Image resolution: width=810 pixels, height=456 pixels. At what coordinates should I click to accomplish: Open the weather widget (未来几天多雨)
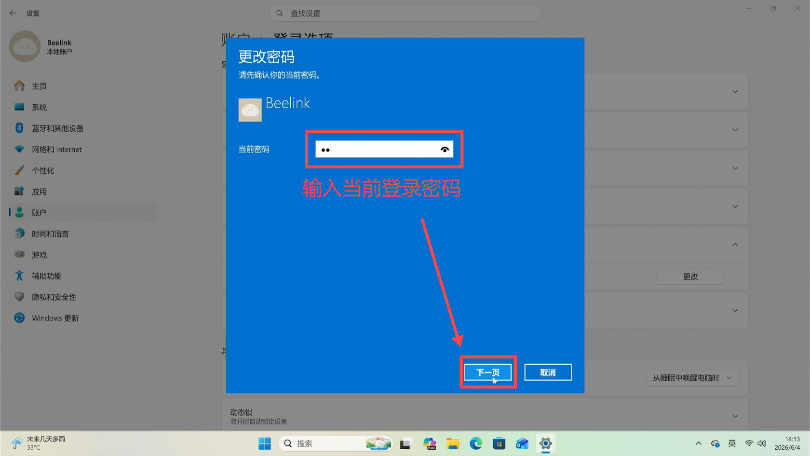point(39,443)
